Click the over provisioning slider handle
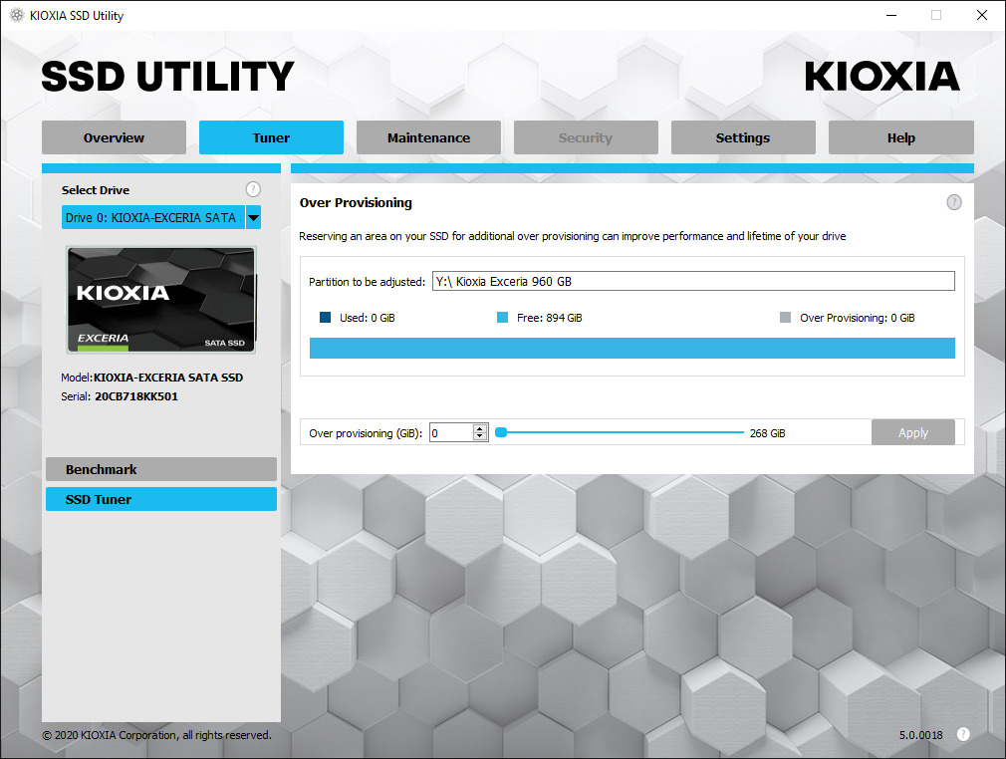Screen dimensions: 1006x759 click(501, 432)
